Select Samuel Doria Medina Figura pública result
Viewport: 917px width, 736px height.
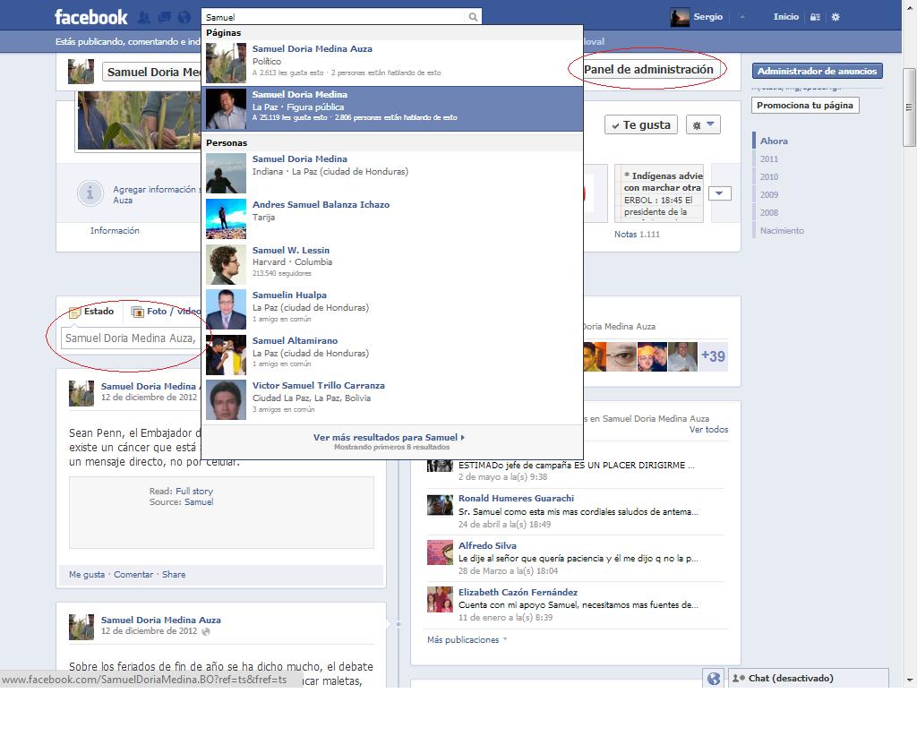click(392, 108)
